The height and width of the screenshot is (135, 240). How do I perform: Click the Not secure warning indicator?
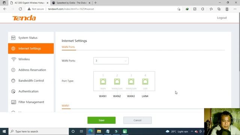(36, 9)
